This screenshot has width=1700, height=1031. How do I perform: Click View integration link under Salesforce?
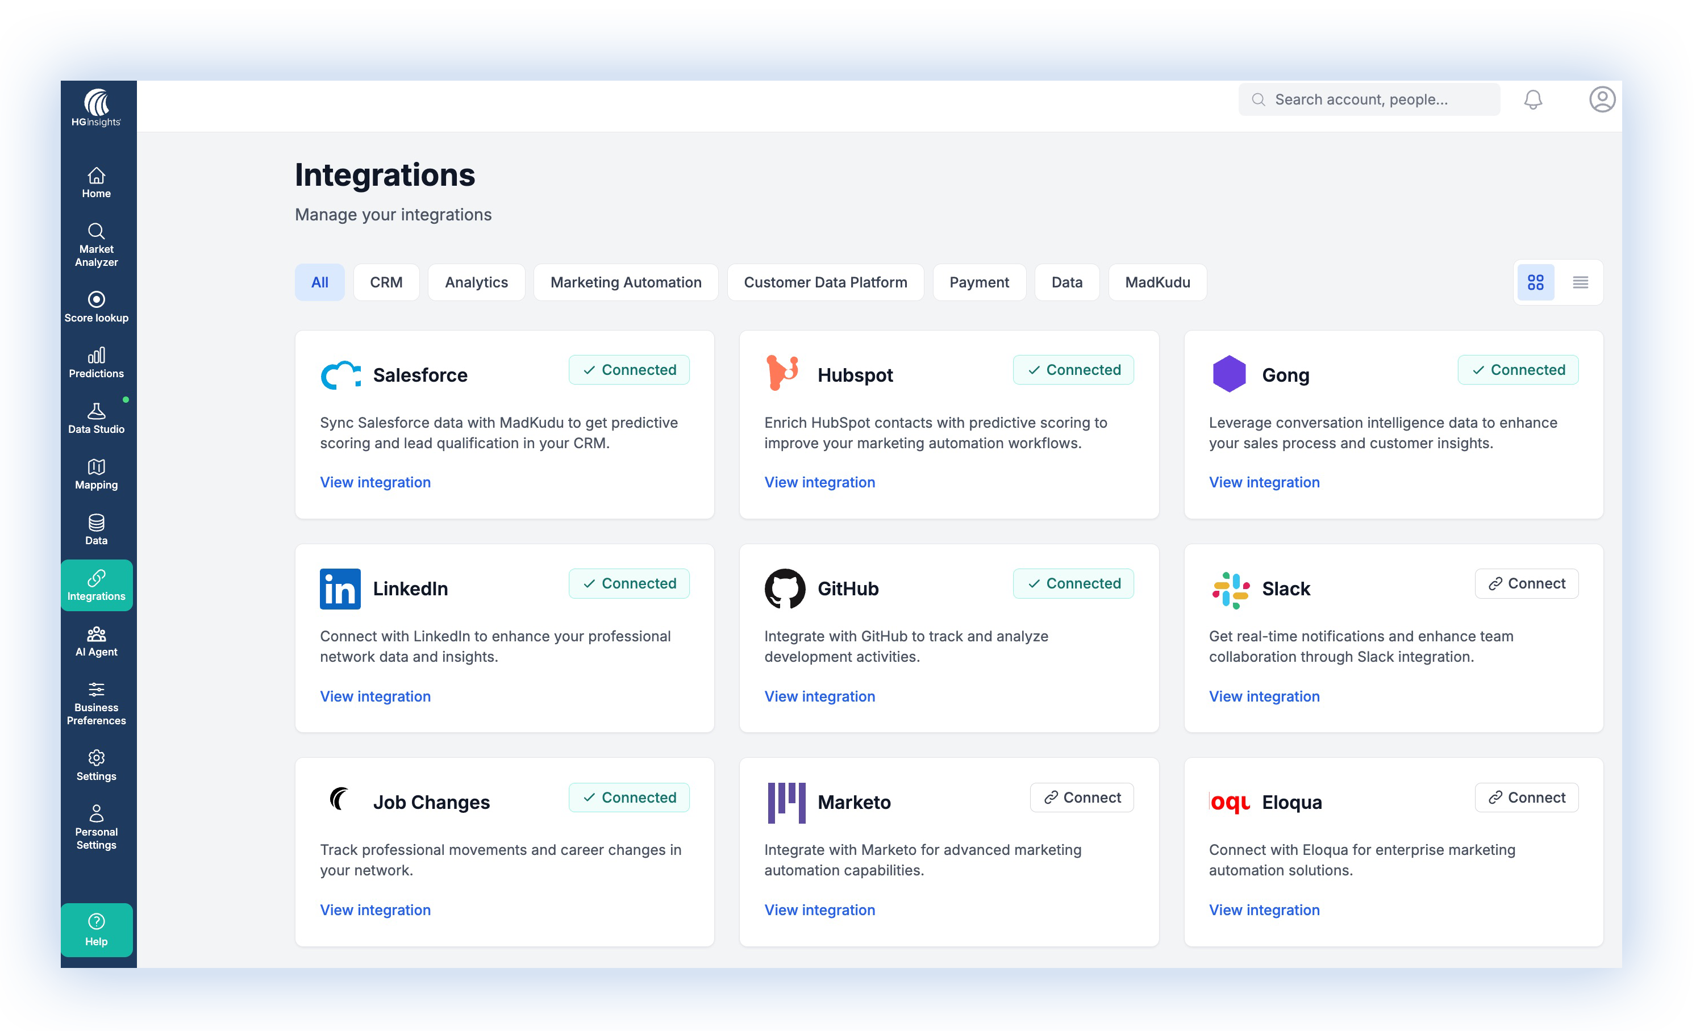pyautogui.click(x=374, y=482)
